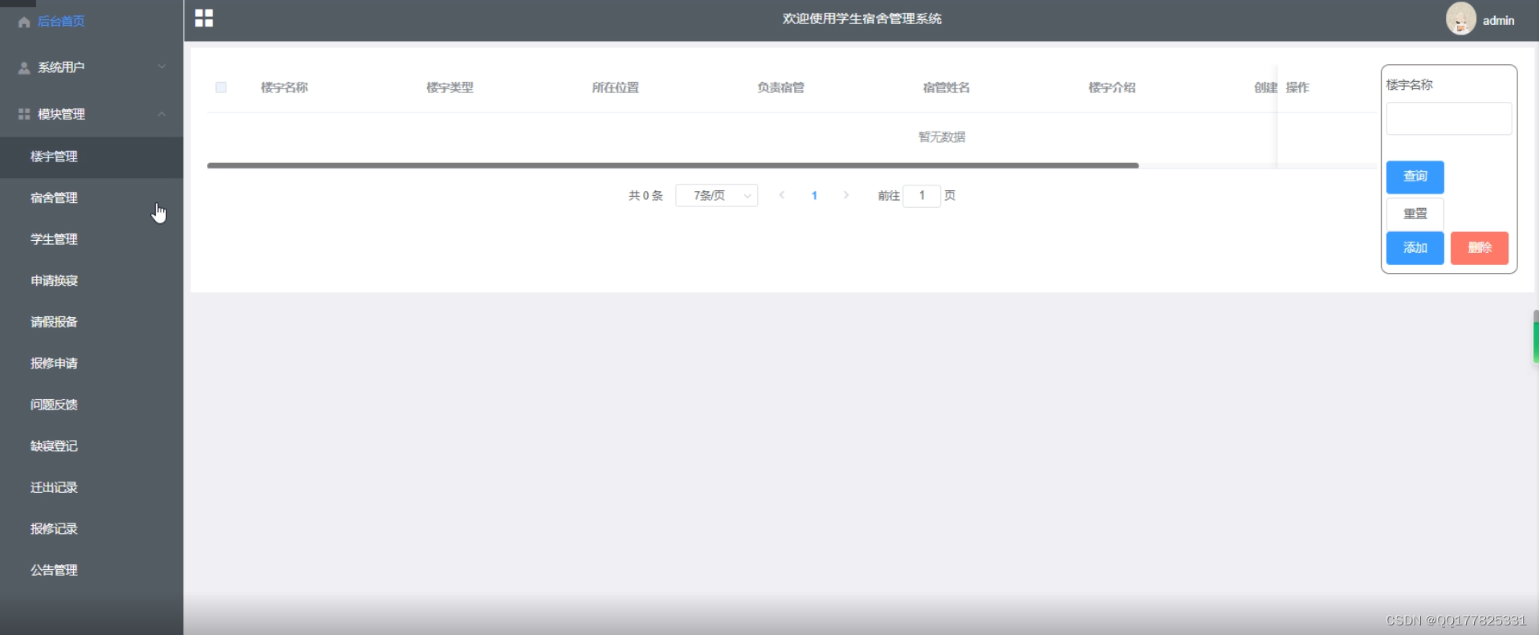Click the 暂无数据 empty-table message
Screen dimensions: 1539x635
pyautogui.click(x=942, y=137)
